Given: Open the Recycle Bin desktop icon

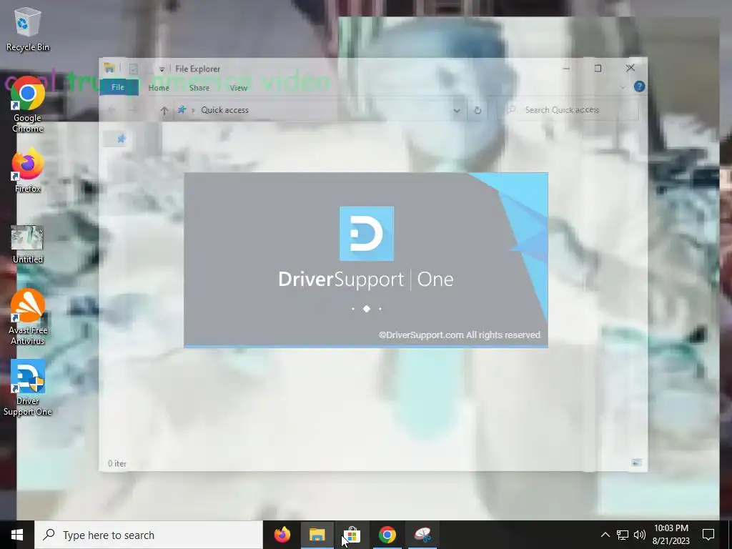Looking at the screenshot, I should pos(28,29).
